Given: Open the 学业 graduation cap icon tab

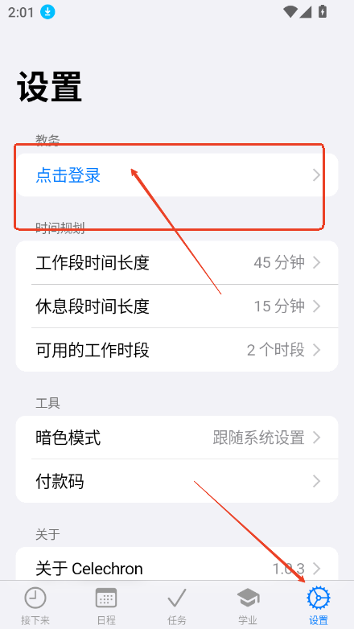Looking at the screenshot, I should [x=248, y=606].
